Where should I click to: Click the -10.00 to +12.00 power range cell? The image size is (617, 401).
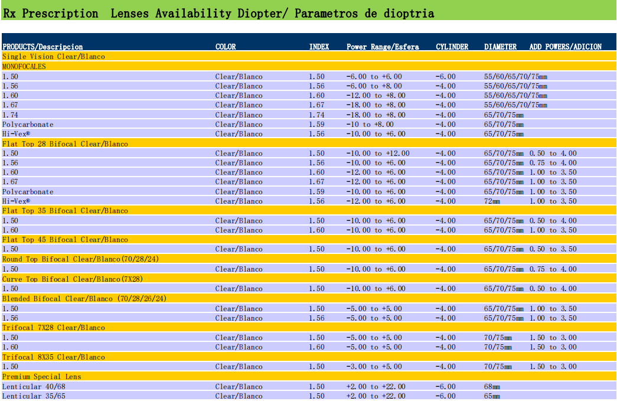click(x=378, y=154)
